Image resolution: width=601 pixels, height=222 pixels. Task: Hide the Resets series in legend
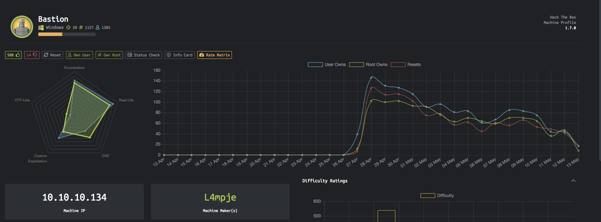(406, 65)
